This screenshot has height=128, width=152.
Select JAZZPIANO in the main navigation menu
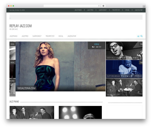13,36
